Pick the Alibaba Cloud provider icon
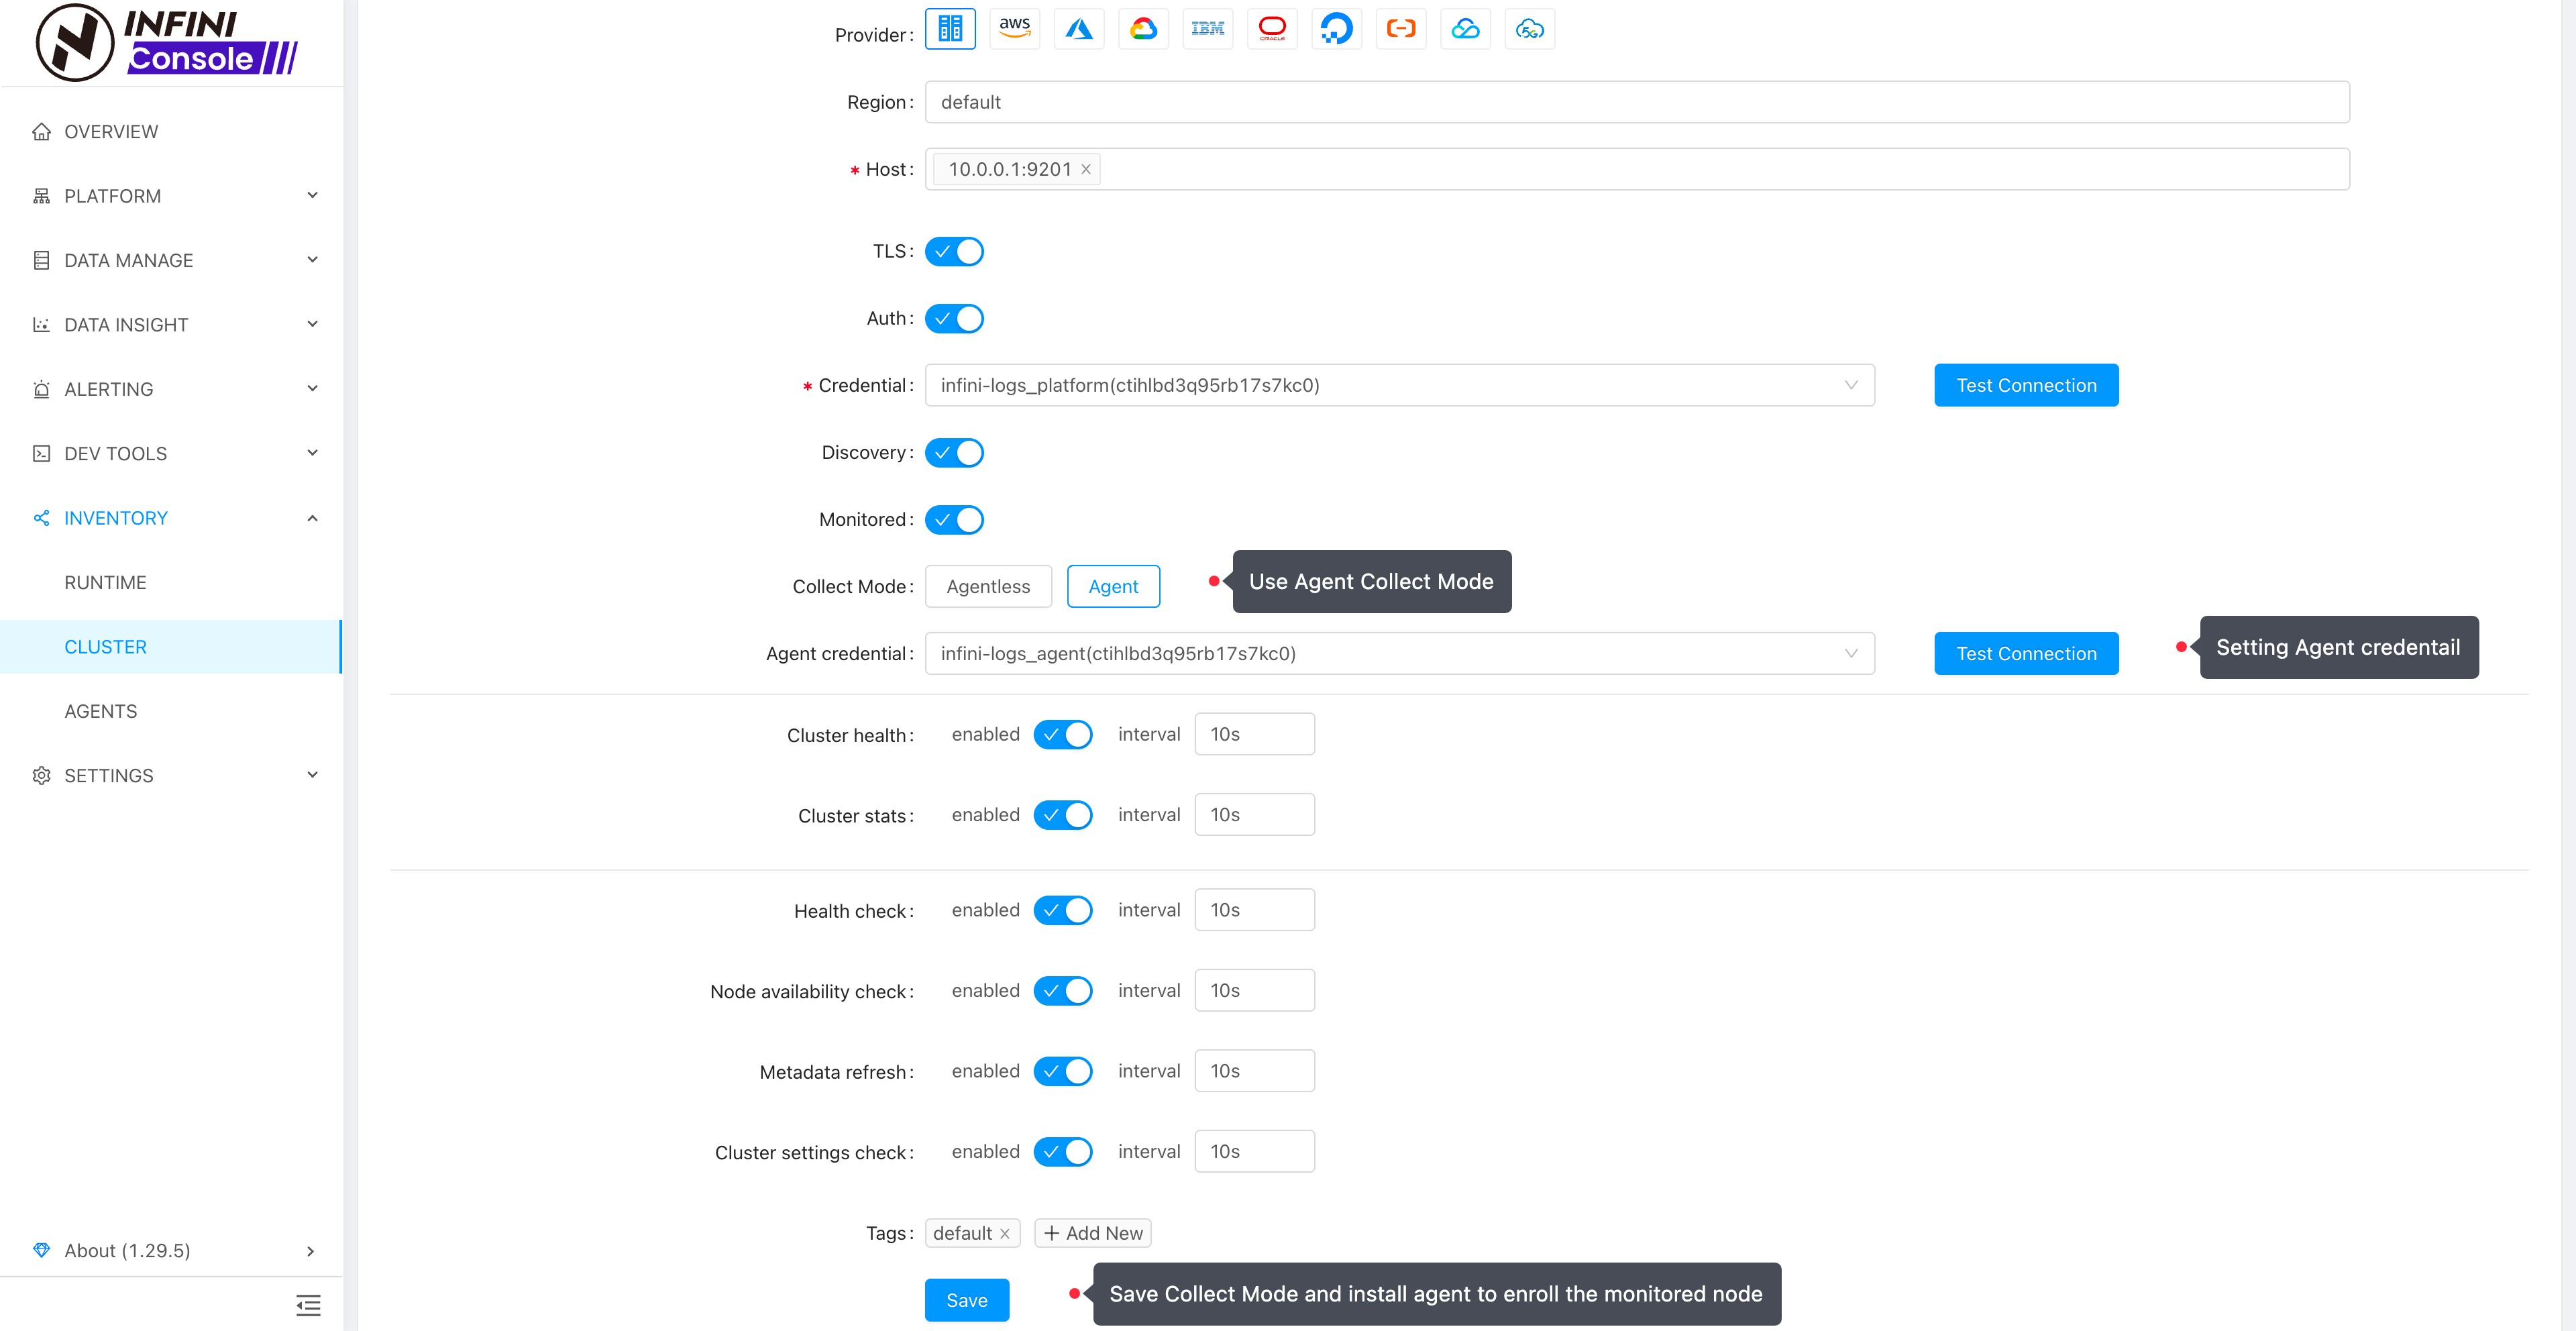 1400,28
